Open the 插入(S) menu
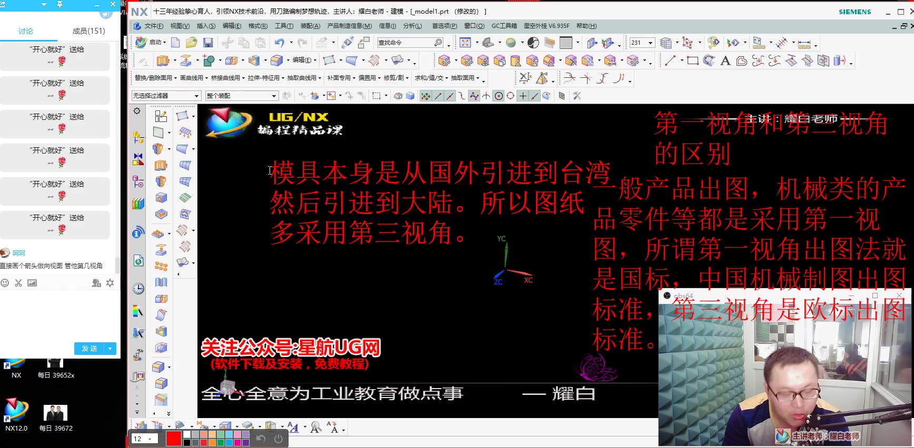The height and width of the screenshot is (448, 914). coord(206,26)
